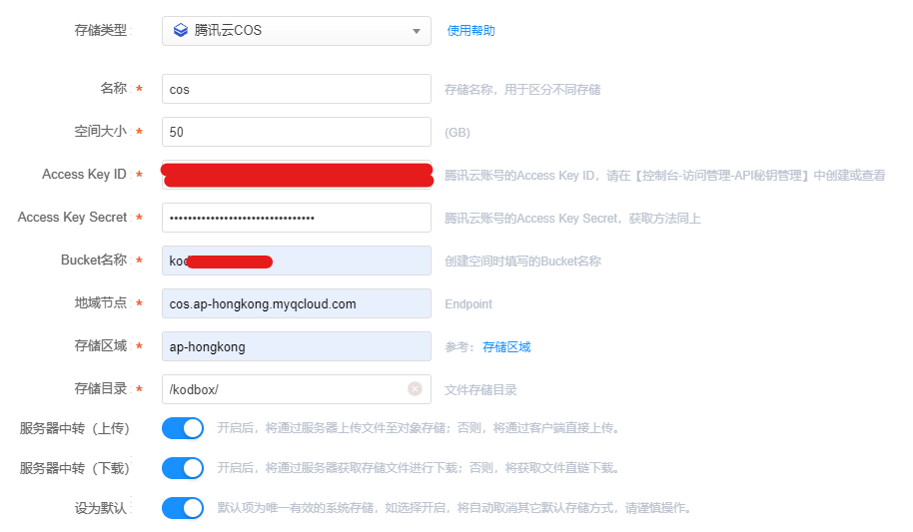This screenshot has height=532, width=913.
Task: Select the 地域节点 endpoint input field
Action: (x=296, y=303)
